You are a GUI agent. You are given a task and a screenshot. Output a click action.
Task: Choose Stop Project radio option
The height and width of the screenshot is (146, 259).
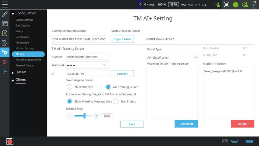(x=115, y=101)
